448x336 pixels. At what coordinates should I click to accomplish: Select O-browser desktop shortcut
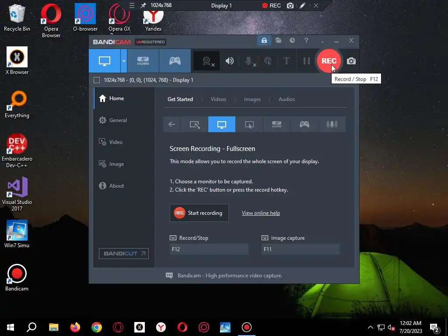coord(85,17)
